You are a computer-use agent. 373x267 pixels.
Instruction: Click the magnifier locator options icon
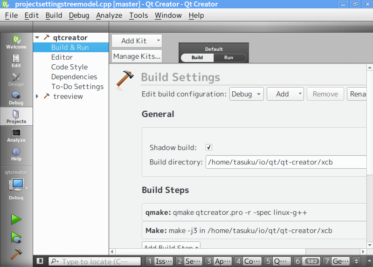55,261
